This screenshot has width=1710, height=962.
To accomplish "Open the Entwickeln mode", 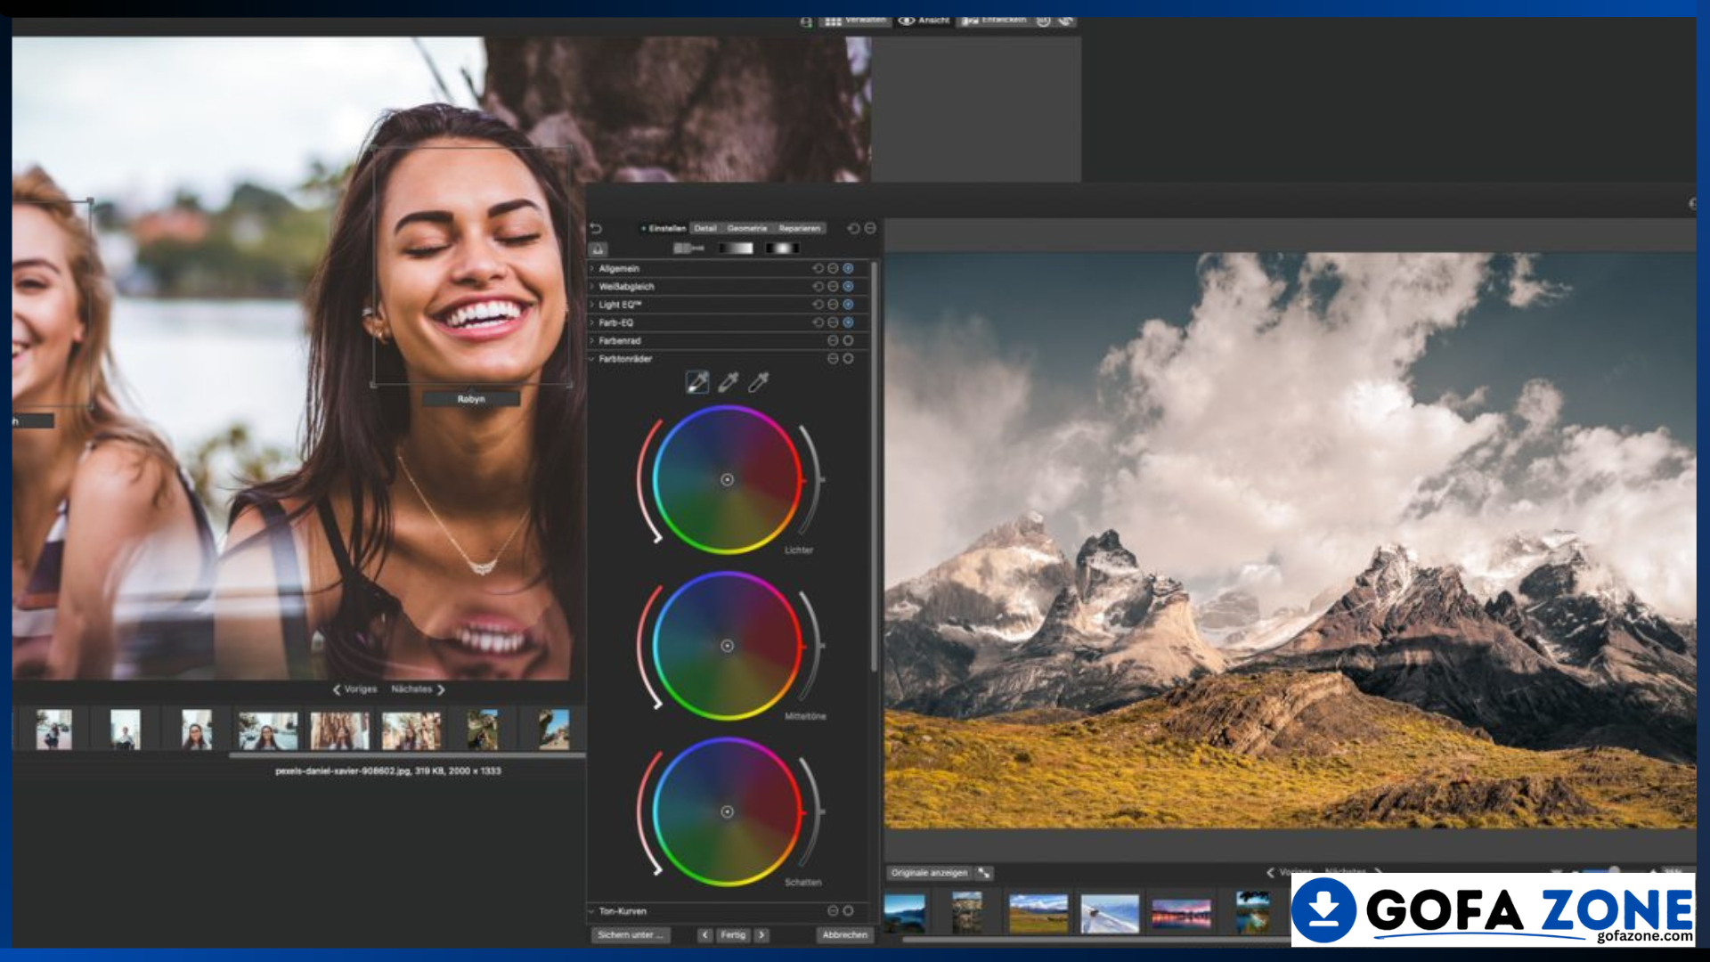I will click(994, 20).
